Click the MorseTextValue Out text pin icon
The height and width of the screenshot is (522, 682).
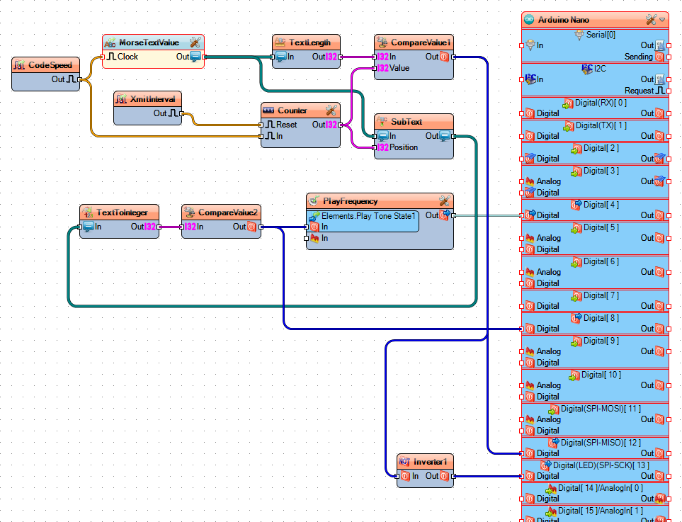tap(195, 57)
